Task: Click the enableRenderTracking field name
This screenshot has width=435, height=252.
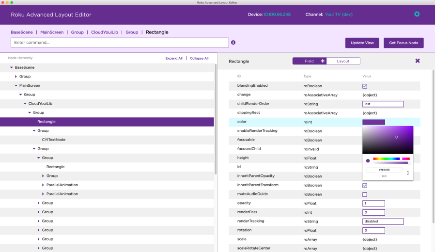Action: (x=257, y=131)
